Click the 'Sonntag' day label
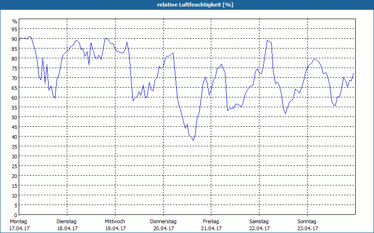The height and width of the screenshot is (233, 374). point(307,222)
